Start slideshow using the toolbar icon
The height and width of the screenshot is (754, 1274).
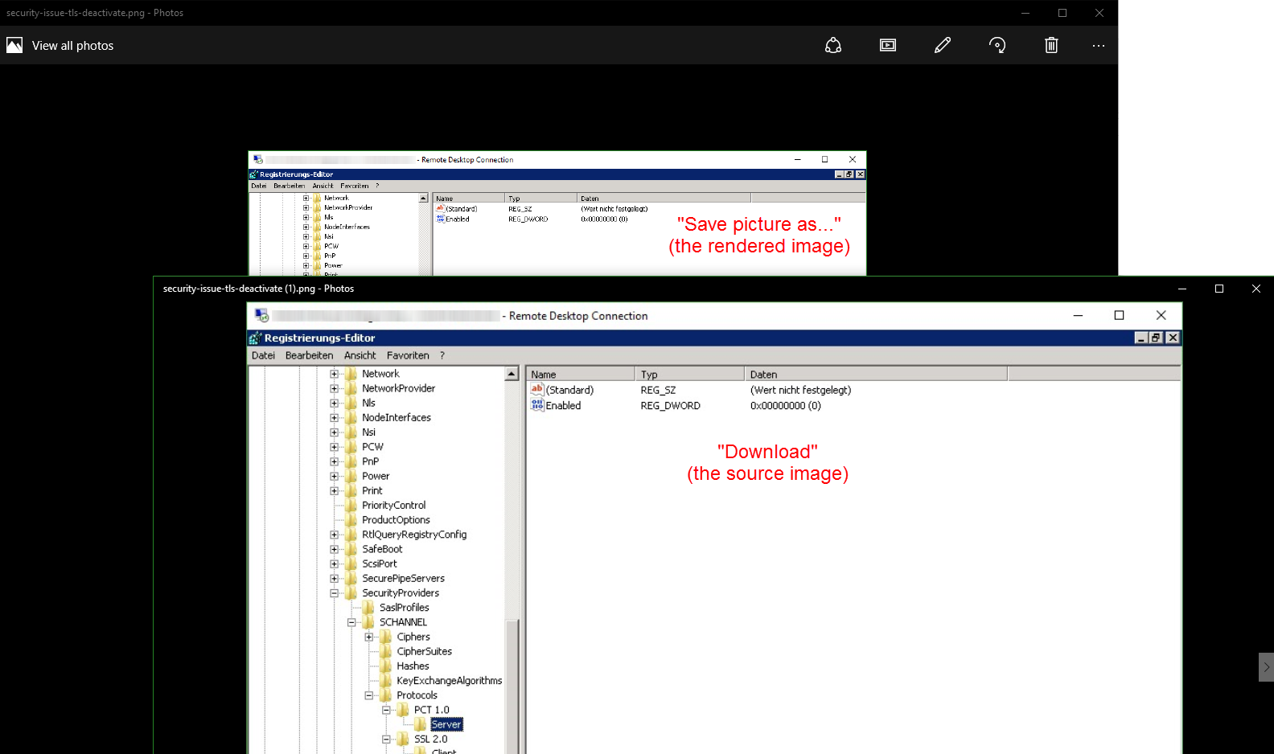(888, 46)
